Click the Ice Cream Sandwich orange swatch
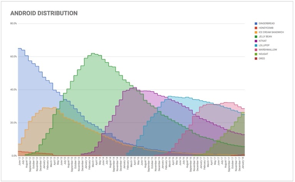 click(x=256, y=32)
